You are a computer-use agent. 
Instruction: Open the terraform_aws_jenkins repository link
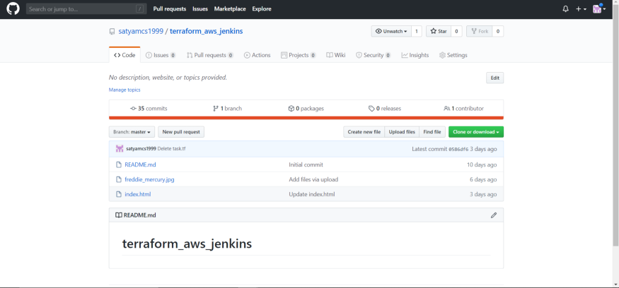[206, 32]
